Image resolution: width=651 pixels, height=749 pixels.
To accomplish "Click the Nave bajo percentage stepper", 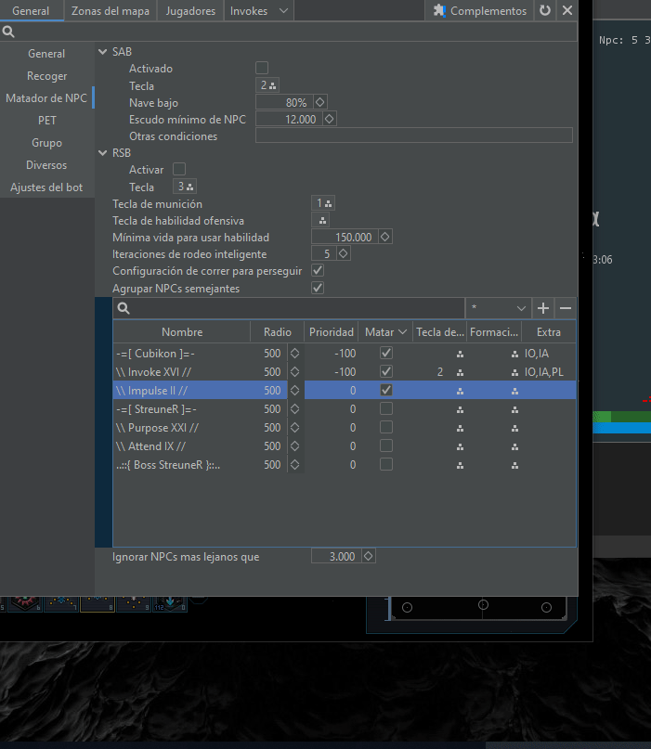I will point(320,102).
